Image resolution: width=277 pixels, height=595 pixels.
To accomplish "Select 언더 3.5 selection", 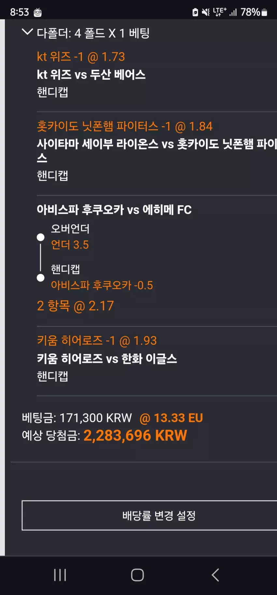I will 70,245.
